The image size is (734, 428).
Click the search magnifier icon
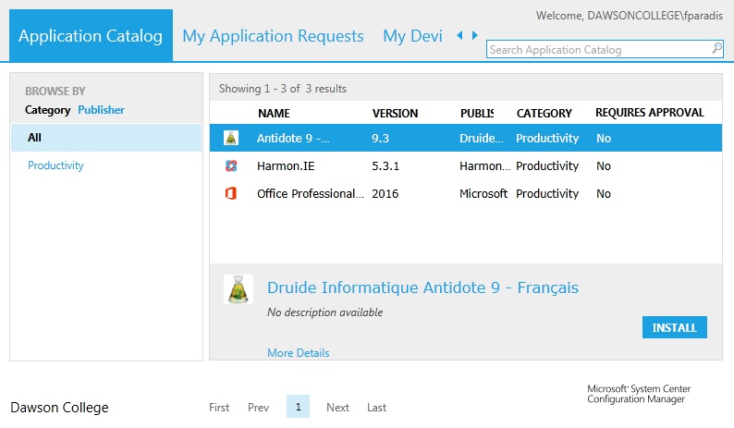coord(716,49)
